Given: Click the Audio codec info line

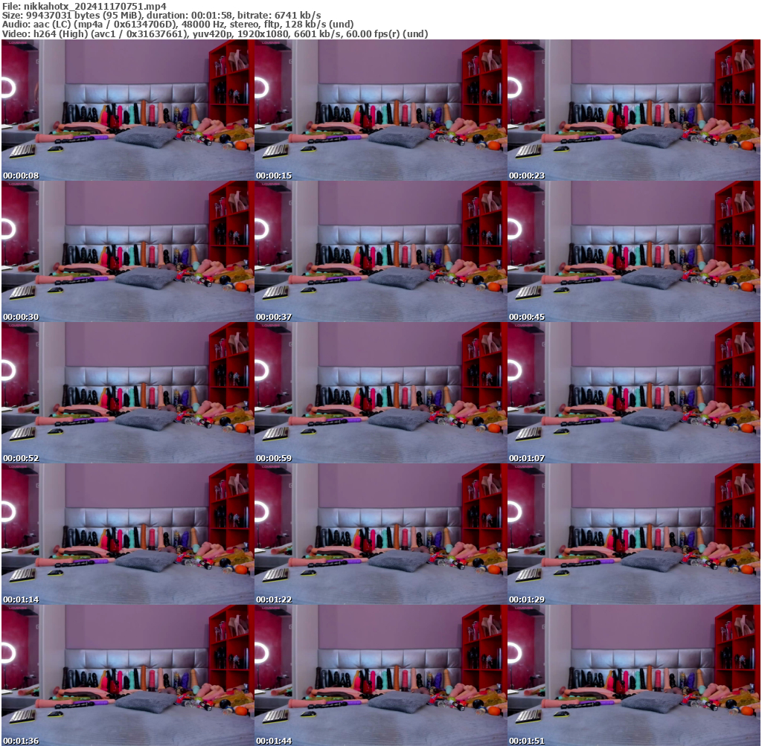Looking at the screenshot, I should pos(178,25).
